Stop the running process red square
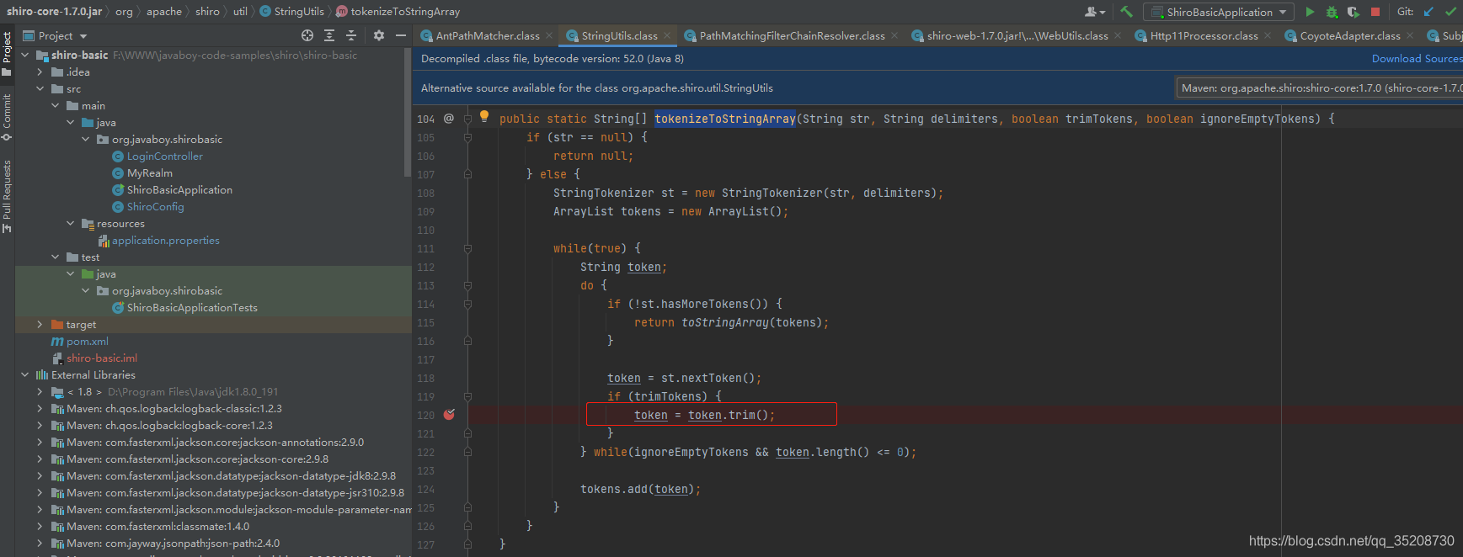 pyautogui.click(x=1375, y=12)
